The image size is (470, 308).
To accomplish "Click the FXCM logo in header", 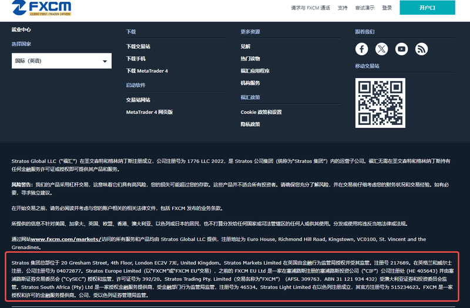I will (x=42, y=8).
